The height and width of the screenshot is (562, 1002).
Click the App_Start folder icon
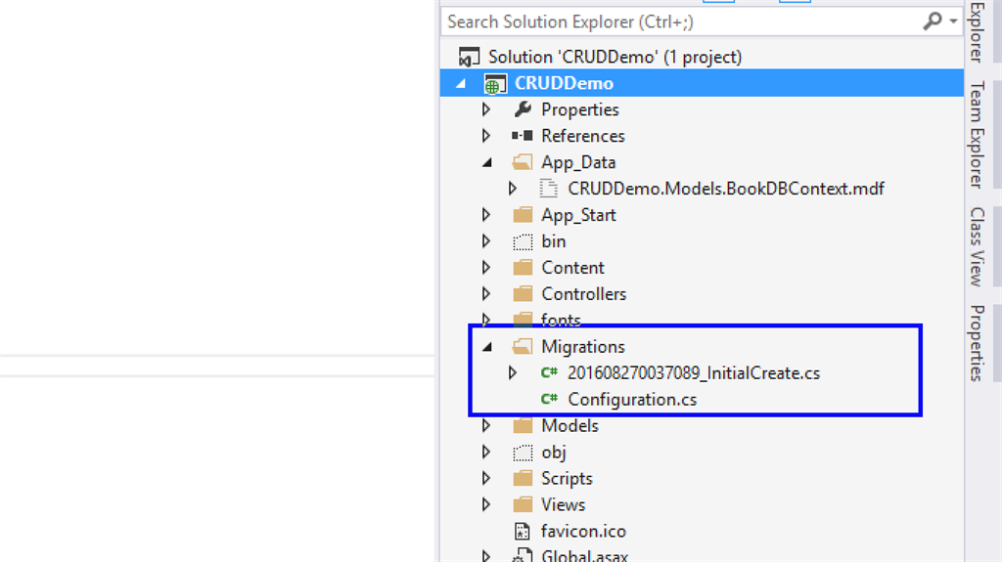tap(523, 215)
